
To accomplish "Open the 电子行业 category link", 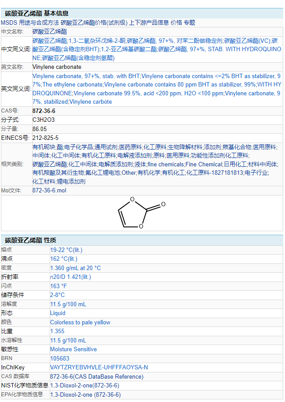I will click(x=256, y=173).
